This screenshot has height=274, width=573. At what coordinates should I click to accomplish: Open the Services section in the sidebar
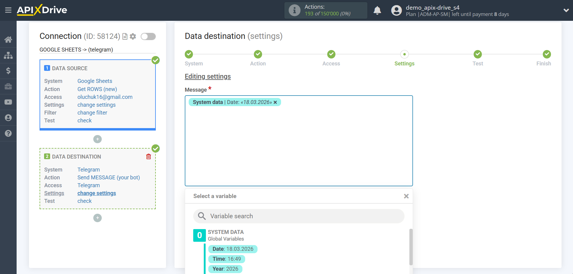[x=8, y=87]
